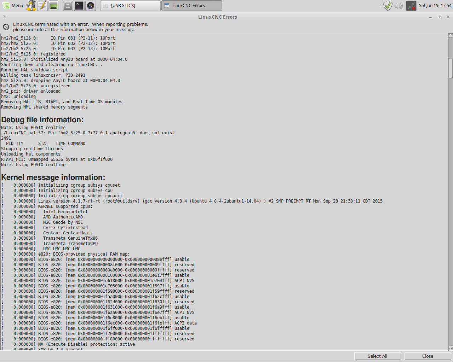Click 'Killing task linuxcncsvr, PID=2491' line
This screenshot has width=453, height=362.
[43, 75]
